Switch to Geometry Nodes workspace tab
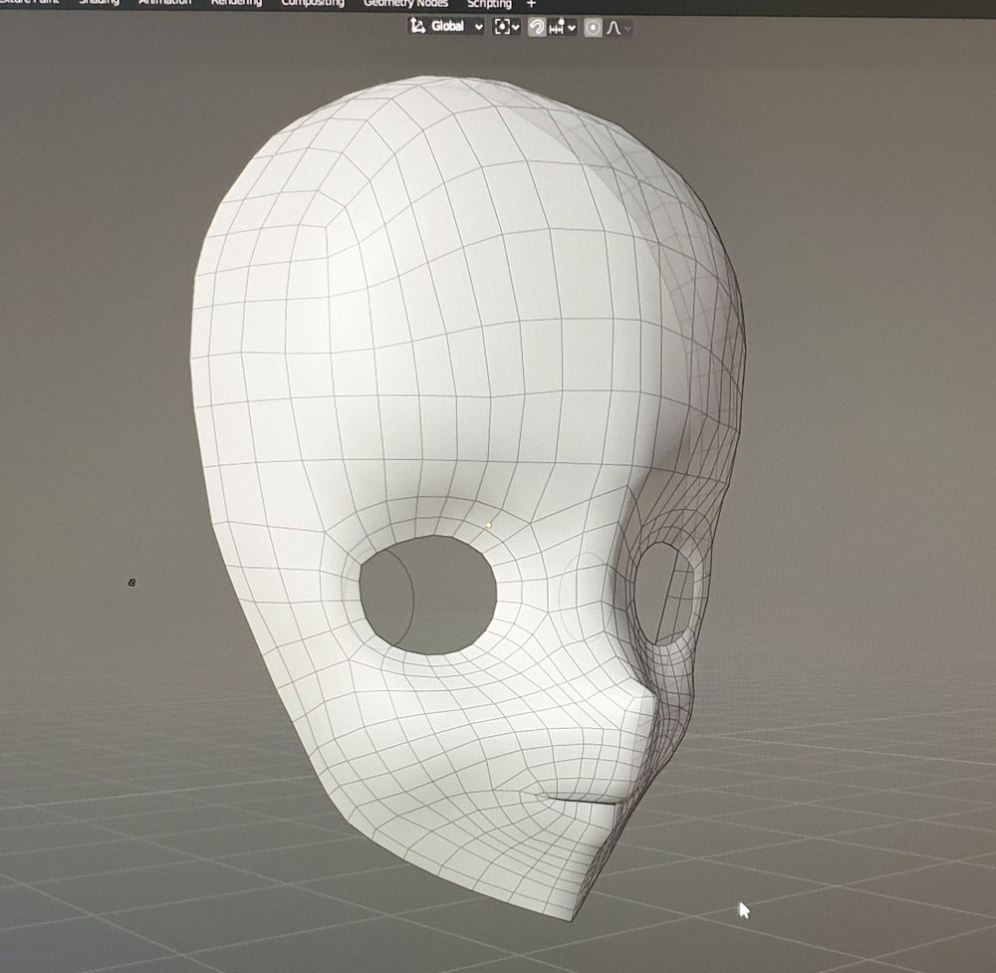 tap(405, 3)
